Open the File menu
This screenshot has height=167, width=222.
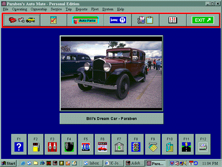[5, 9]
